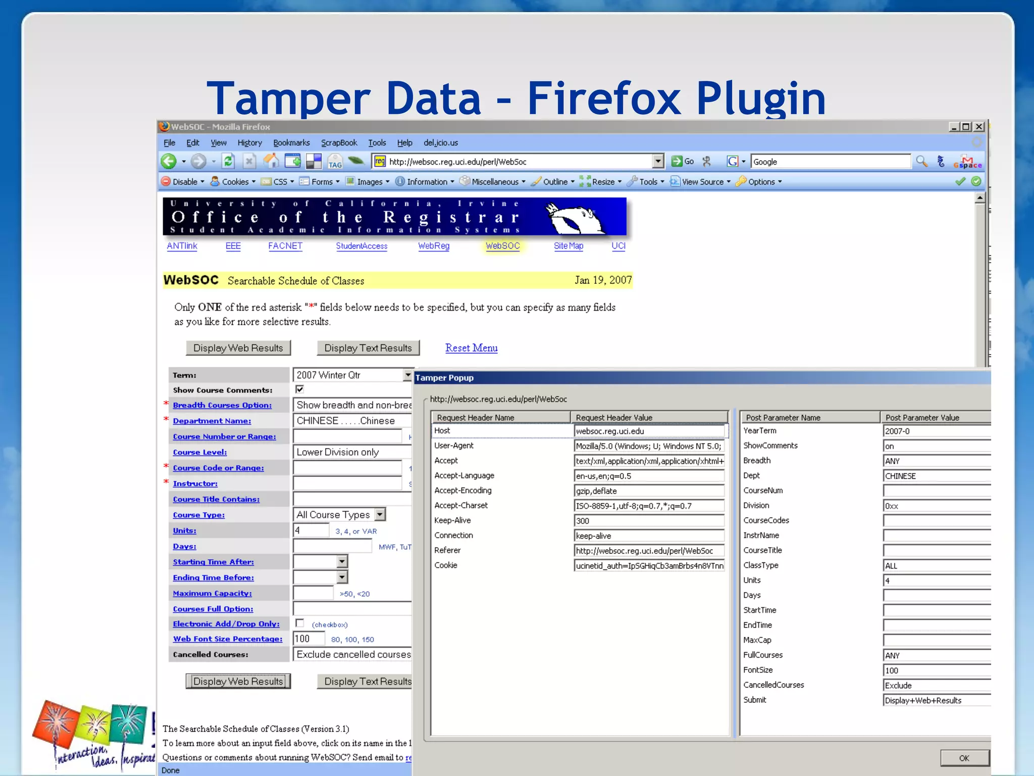This screenshot has height=776, width=1034.
Task: Open the Disable menu in Web Developer toolbar
Action: point(182,181)
